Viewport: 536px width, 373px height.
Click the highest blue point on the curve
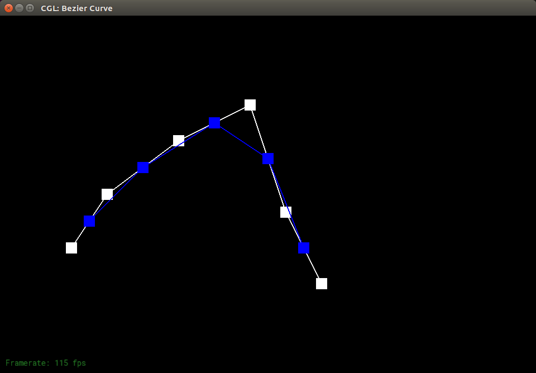pos(214,123)
